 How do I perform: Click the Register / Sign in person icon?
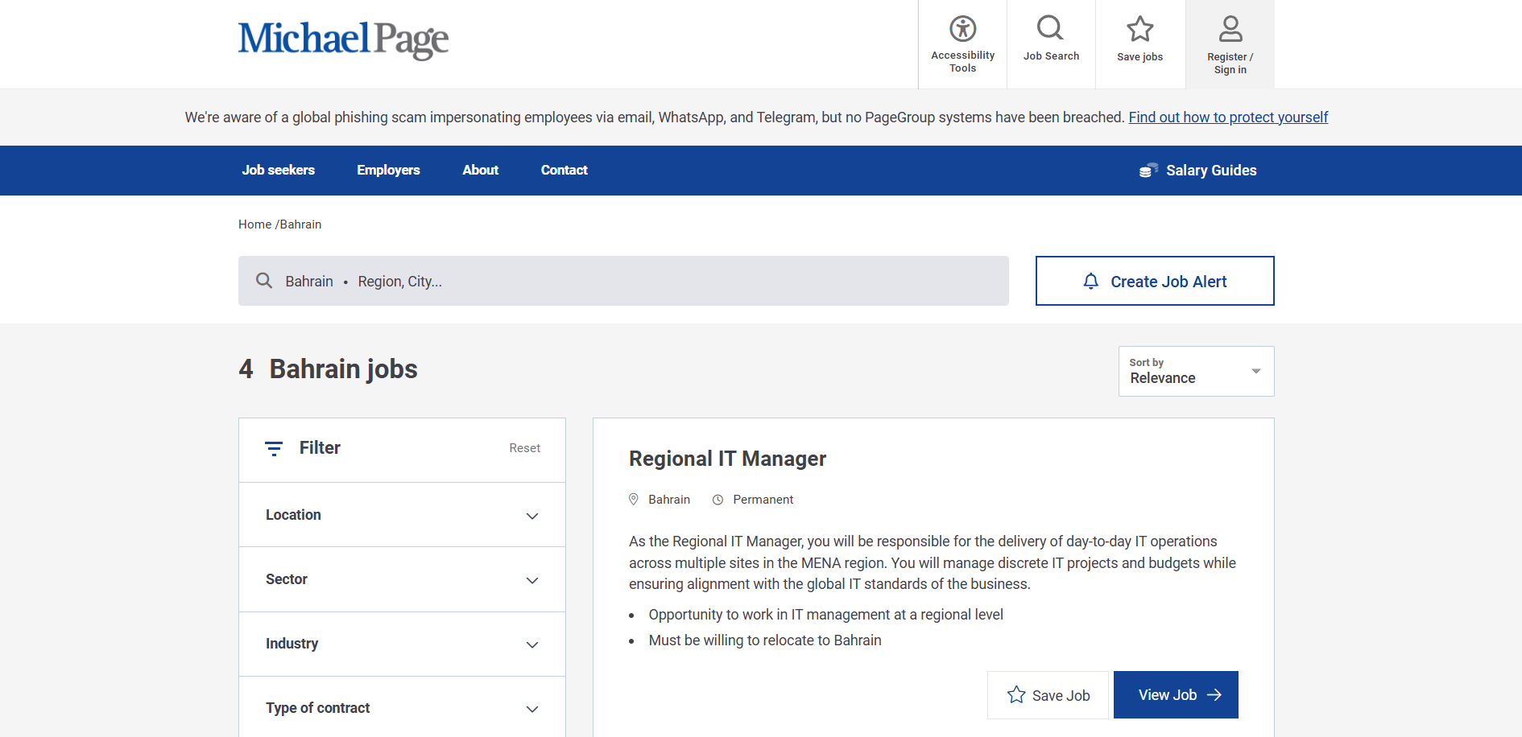[1230, 29]
